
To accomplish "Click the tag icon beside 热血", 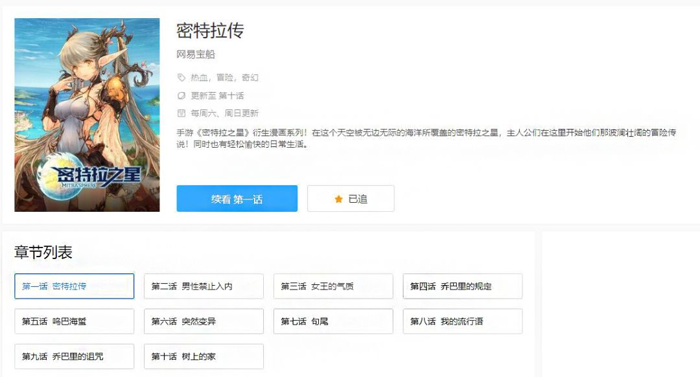I will pyautogui.click(x=181, y=78).
